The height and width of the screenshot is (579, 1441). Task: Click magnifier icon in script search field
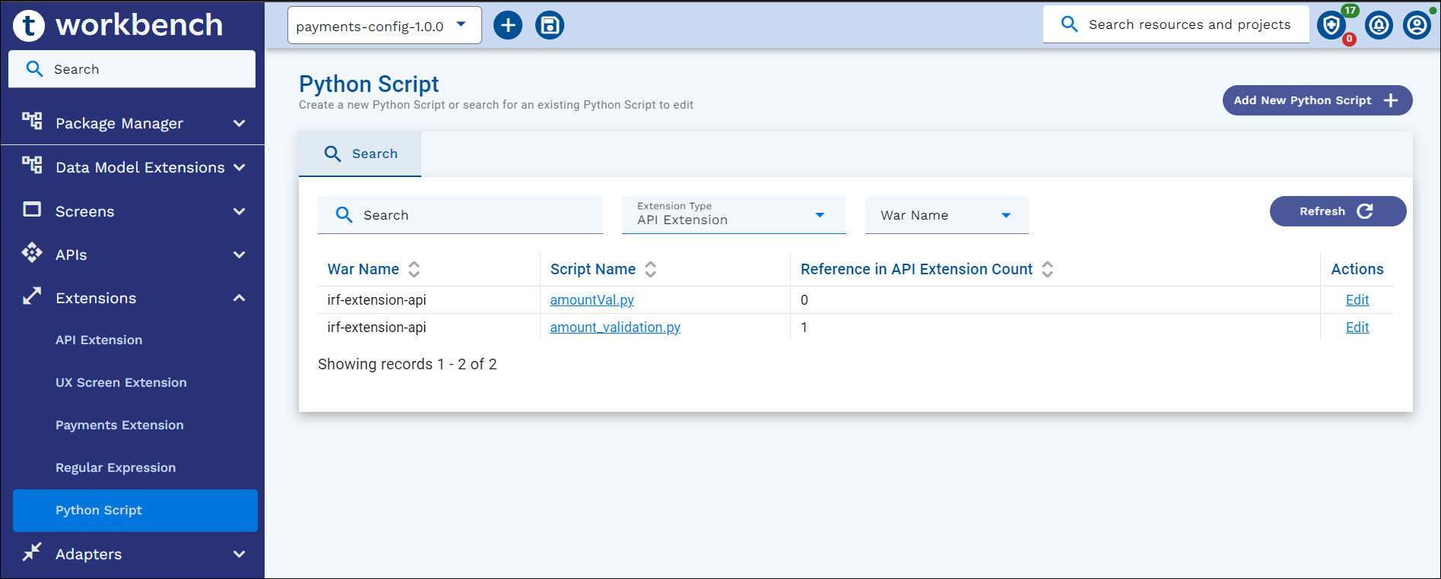pos(344,215)
